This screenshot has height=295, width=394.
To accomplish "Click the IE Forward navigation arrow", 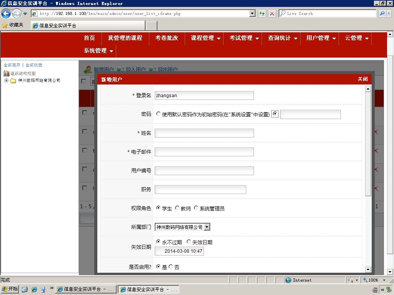I will click(x=17, y=13).
